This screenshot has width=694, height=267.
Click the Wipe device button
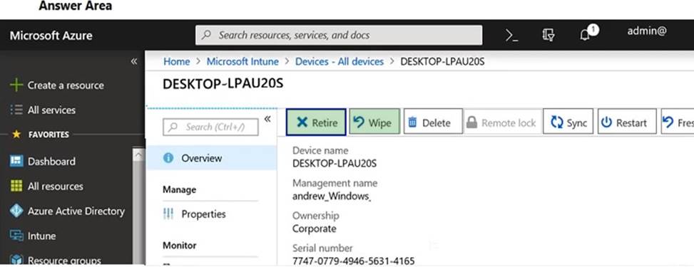click(374, 122)
